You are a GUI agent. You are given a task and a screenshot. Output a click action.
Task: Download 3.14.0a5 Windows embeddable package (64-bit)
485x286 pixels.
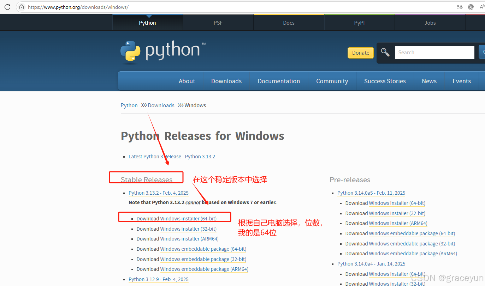412,233
